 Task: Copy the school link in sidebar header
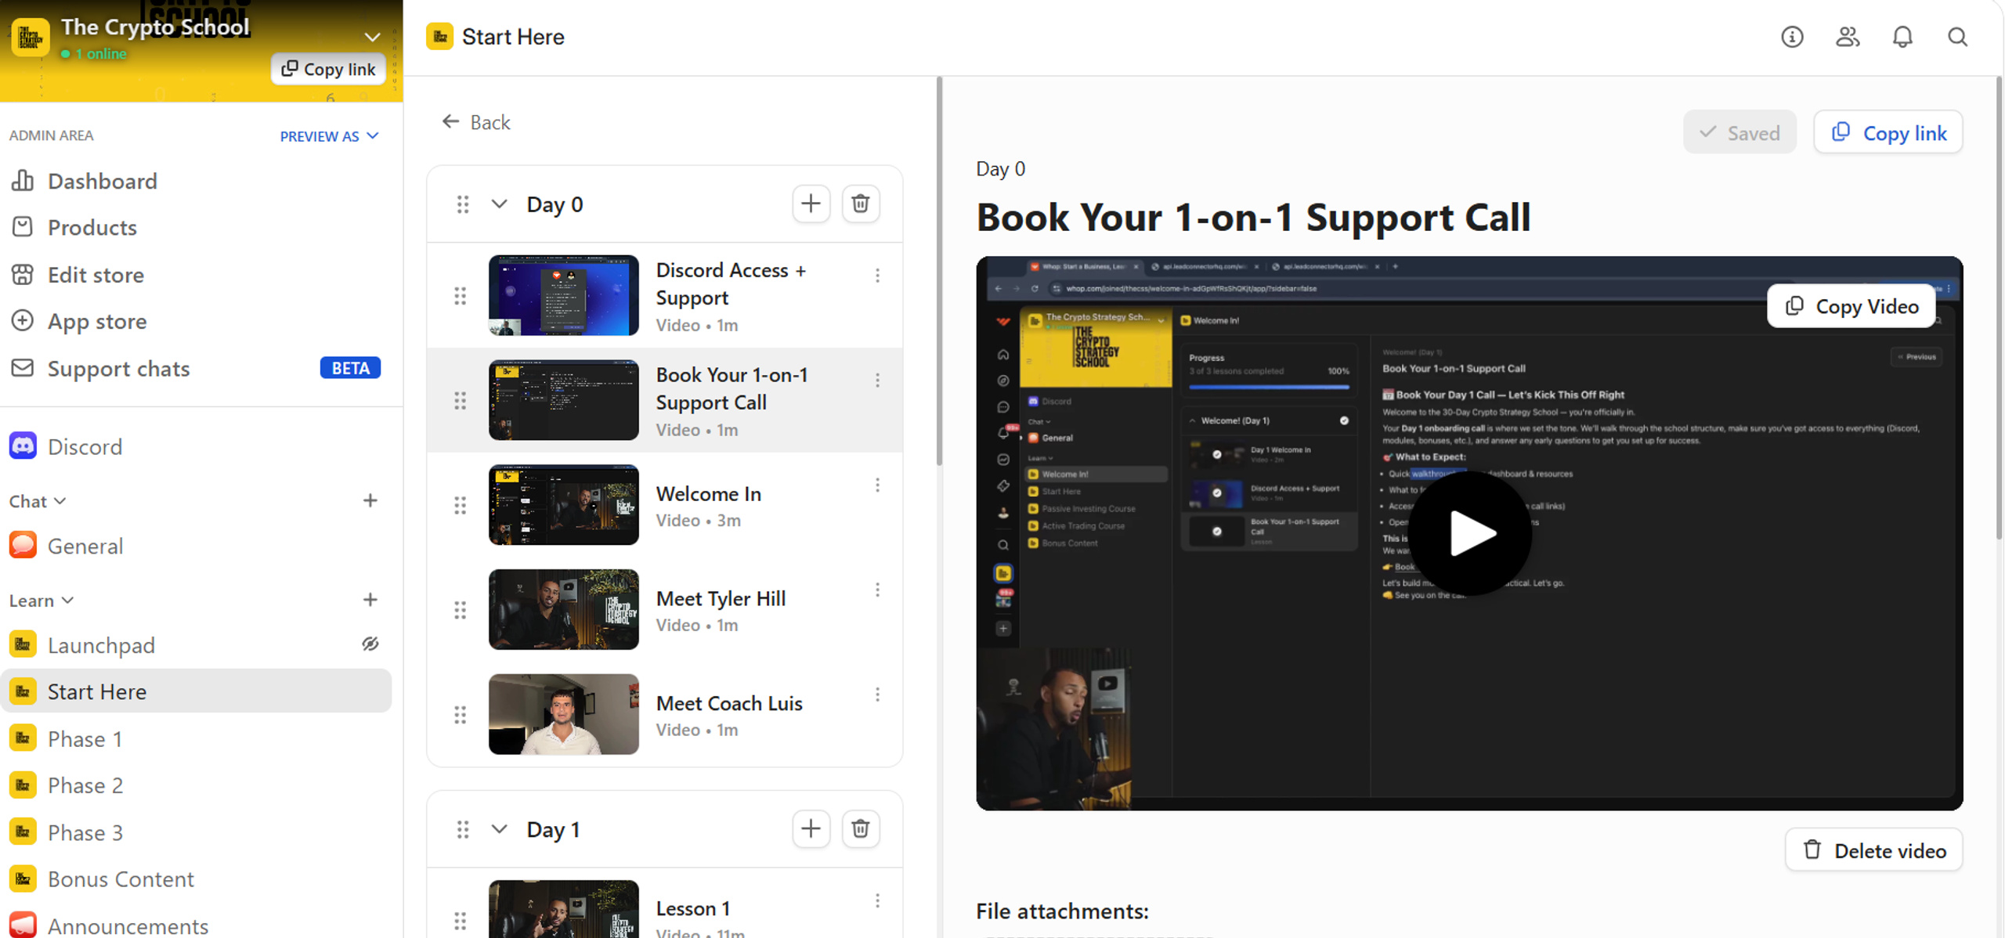[x=329, y=69]
